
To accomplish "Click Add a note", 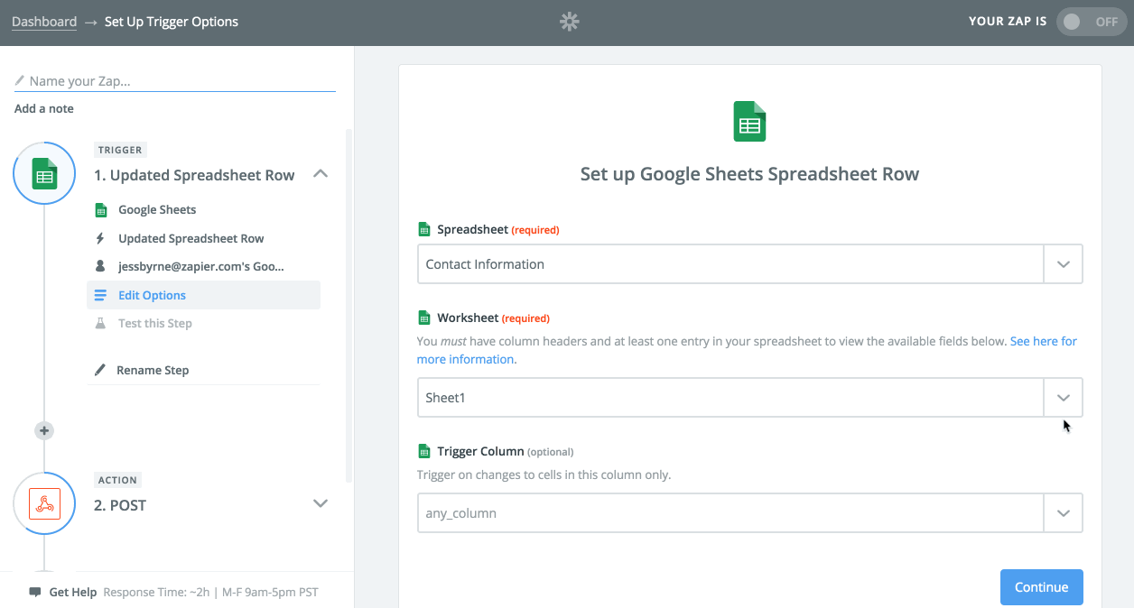I will 44,108.
